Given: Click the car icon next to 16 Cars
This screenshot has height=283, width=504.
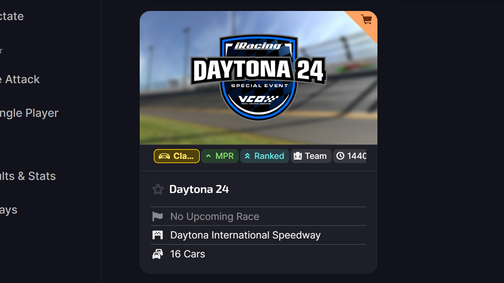Looking at the screenshot, I should tap(158, 254).
